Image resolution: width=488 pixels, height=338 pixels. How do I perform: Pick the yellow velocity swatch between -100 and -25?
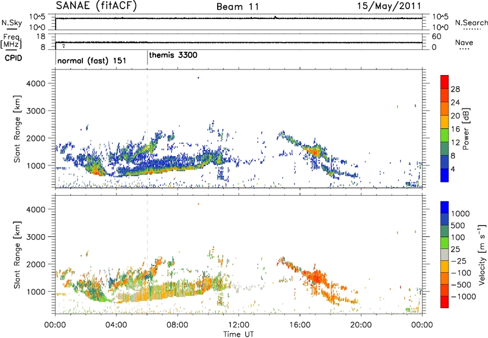(445, 267)
